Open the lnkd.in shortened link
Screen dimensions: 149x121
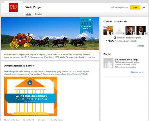tap(77, 74)
